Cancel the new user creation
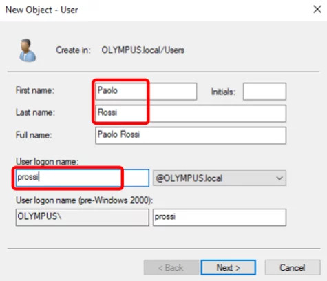The height and width of the screenshot is (281, 327). point(293,267)
